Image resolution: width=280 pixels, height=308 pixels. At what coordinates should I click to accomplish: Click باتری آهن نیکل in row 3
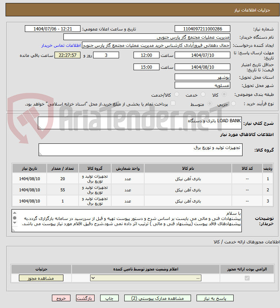coord(188,201)
